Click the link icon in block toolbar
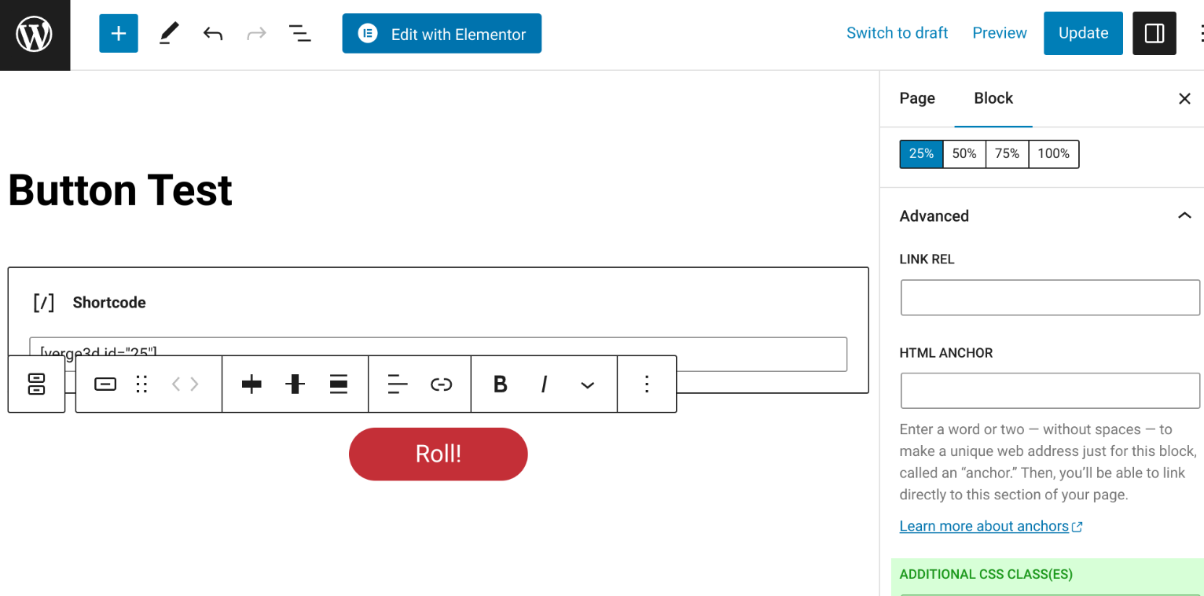1204x596 pixels. 442,384
